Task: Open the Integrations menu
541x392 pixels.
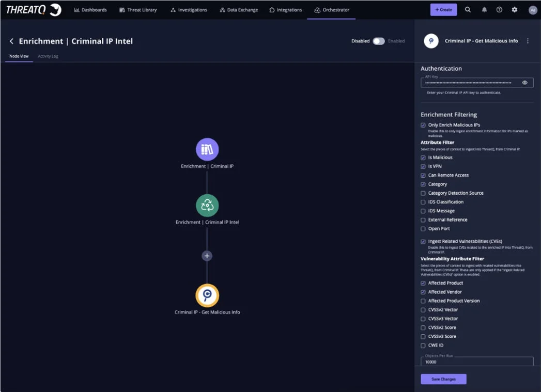Action: coord(286,10)
